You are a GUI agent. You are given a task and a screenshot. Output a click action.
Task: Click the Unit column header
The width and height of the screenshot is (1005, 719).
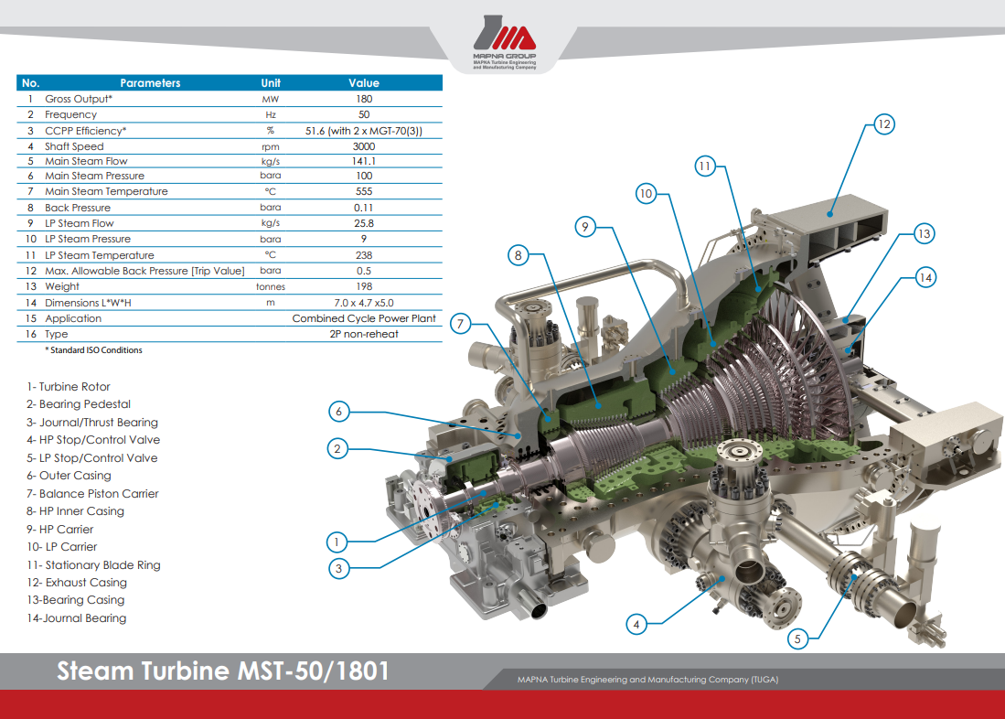(x=271, y=83)
